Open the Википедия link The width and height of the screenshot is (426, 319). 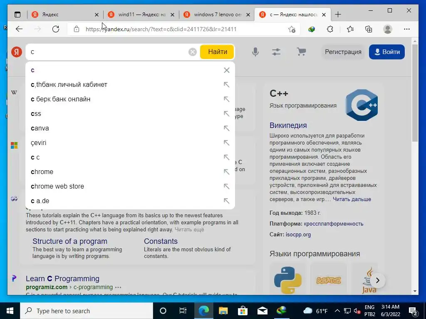(x=288, y=125)
